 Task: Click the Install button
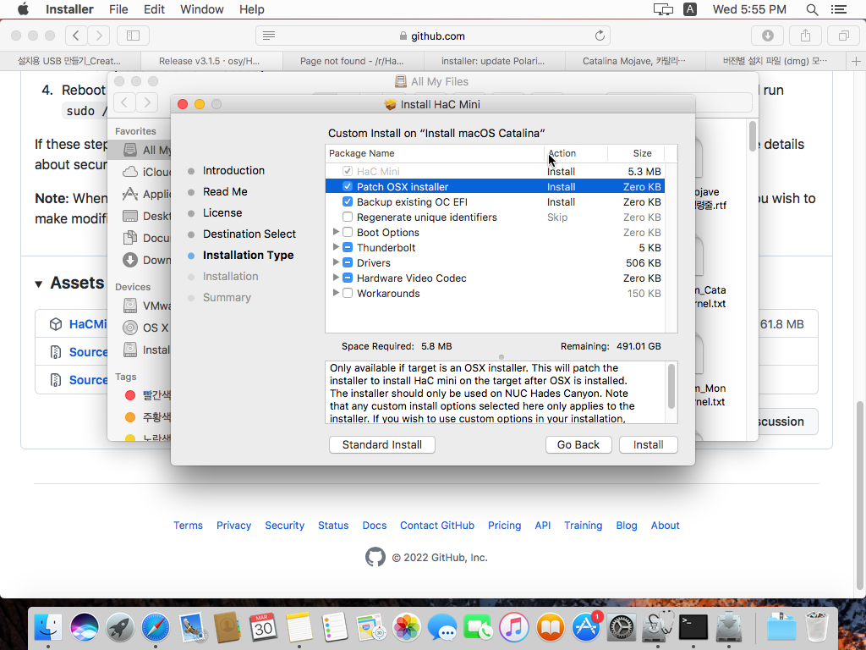point(648,445)
